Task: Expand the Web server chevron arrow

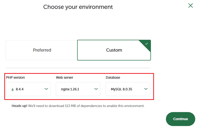Action: pos(96,89)
